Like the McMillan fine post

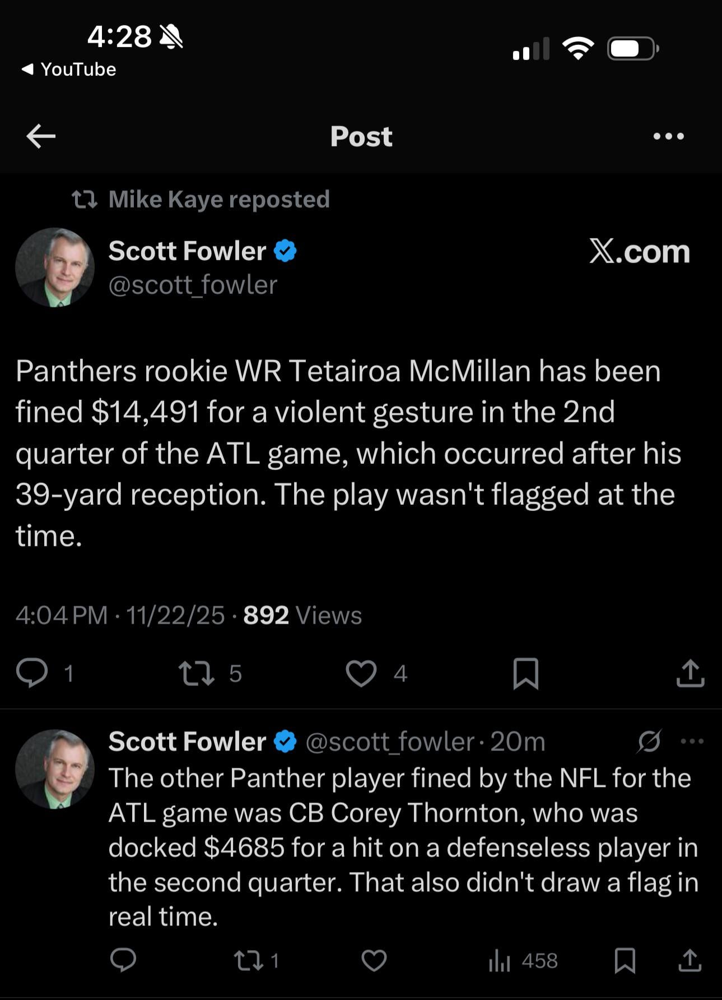(361, 673)
